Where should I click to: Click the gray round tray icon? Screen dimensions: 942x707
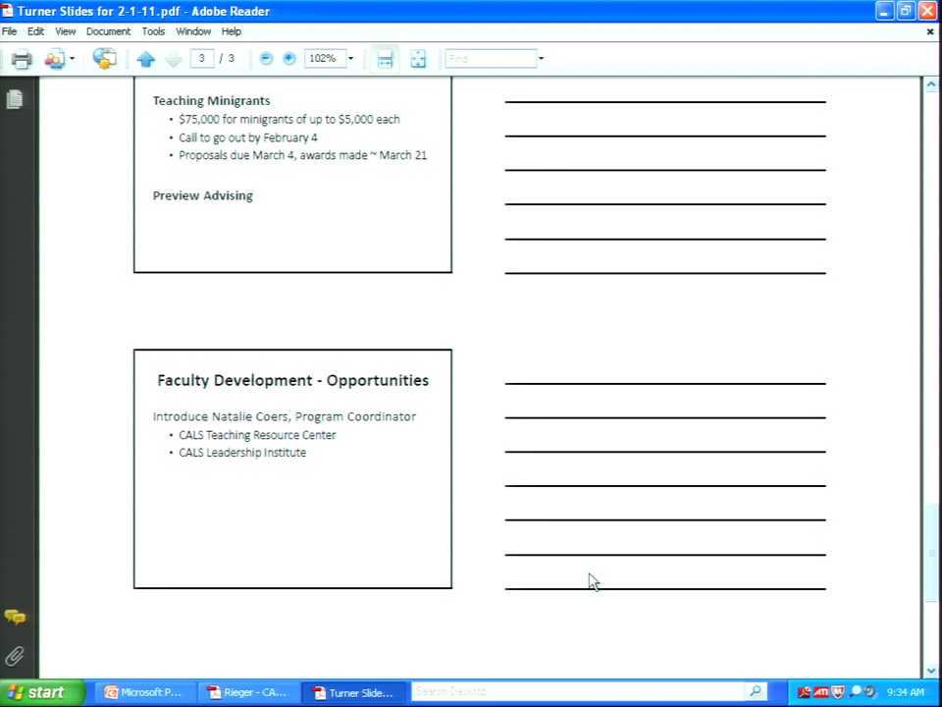869,692
